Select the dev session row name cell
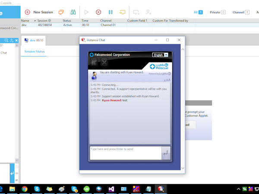This screenshot has width=259, height=194. [28, 25]
